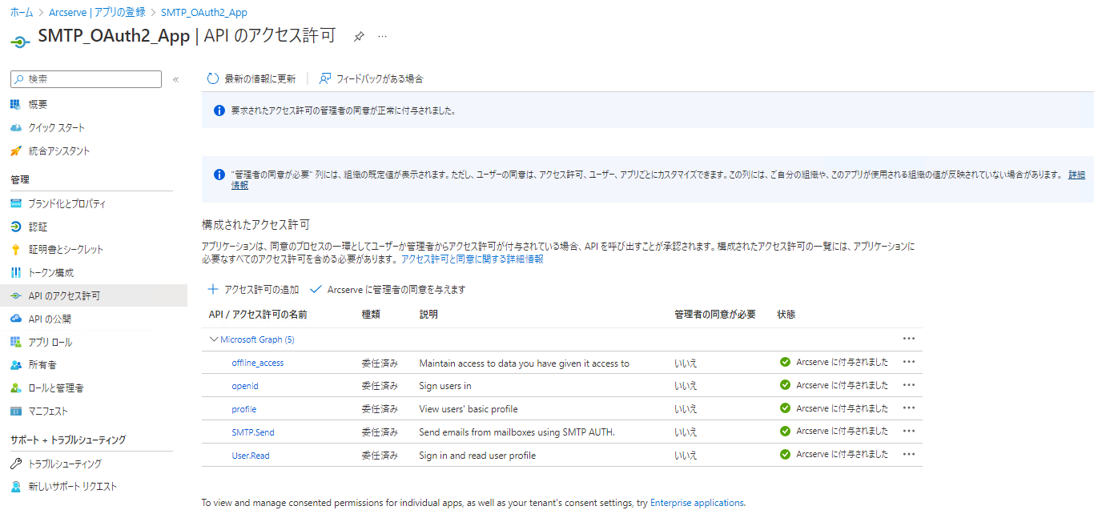Click the 詳細情報 link in info banner
Screen dimensions: 1094x518
pyautogui.click(x=1076, y=175)
